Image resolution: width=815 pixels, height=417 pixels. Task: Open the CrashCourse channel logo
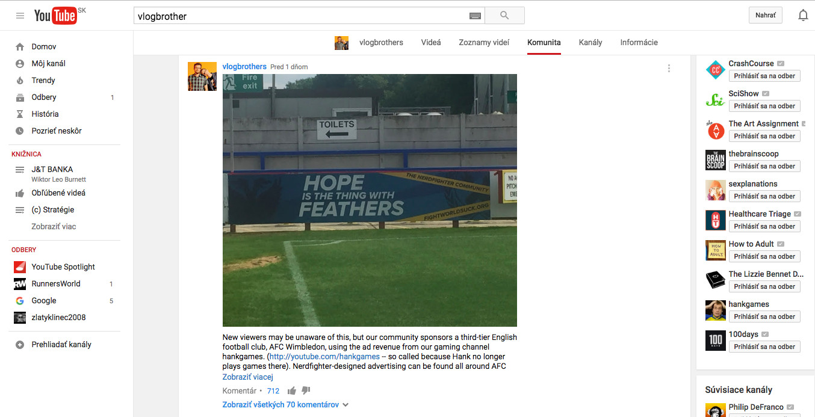pyautogui.click(x=716, y=70)
